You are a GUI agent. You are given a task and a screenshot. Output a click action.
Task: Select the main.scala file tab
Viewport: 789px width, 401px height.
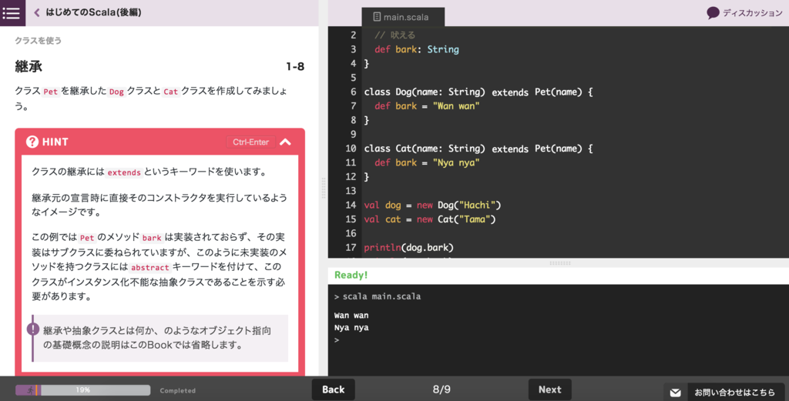tap(403, 17)
